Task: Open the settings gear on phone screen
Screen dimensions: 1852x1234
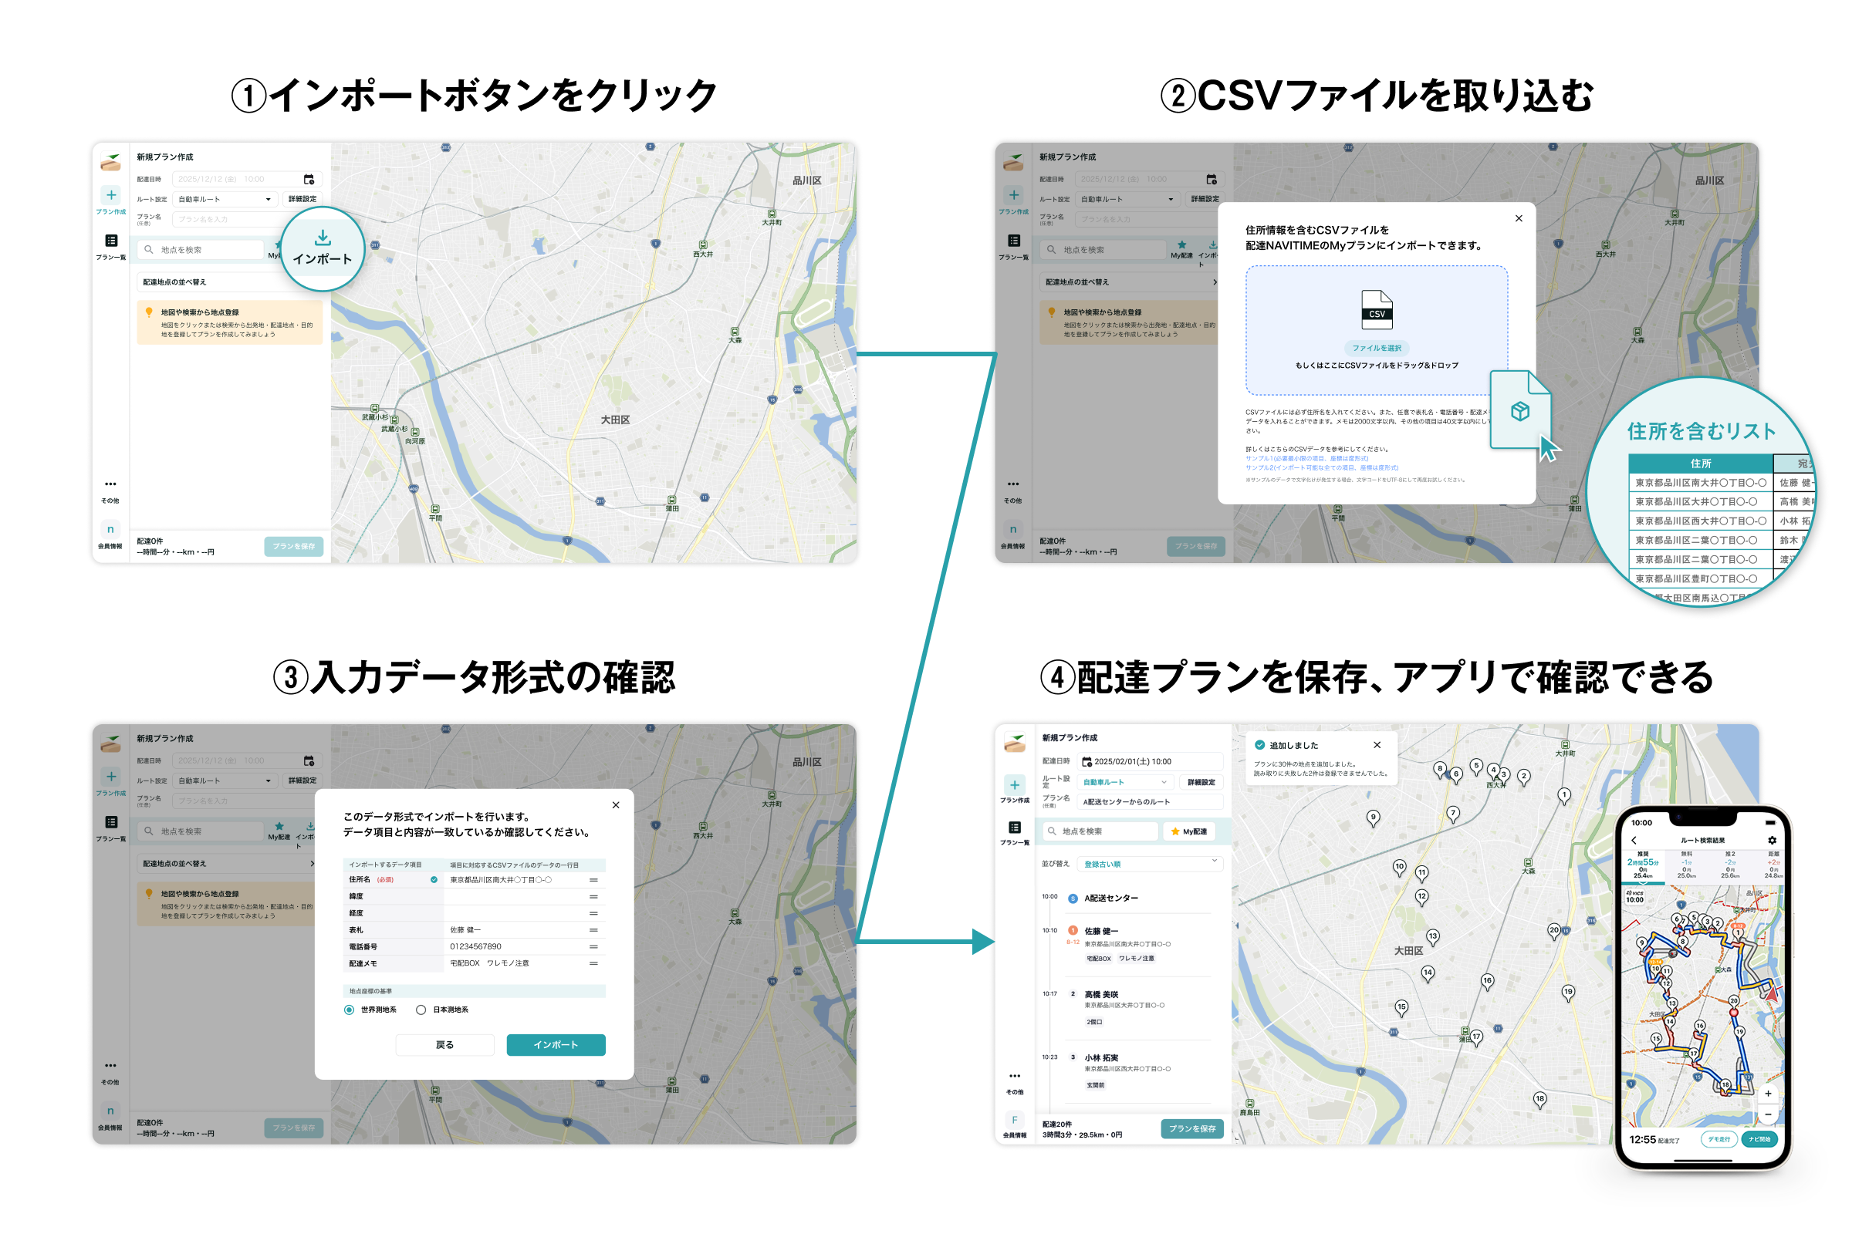Action: (x=1772, y=841)
